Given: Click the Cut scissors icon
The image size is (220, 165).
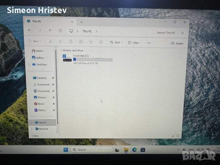Looking at the screenshot, I should [x=50, y=42].
